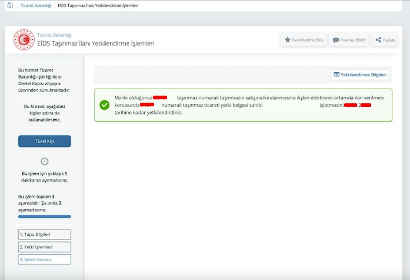The width and height of the screenshot is (410, 280).
Task: Select step 3. İşlem Sonucu
Action: (44, 259)
